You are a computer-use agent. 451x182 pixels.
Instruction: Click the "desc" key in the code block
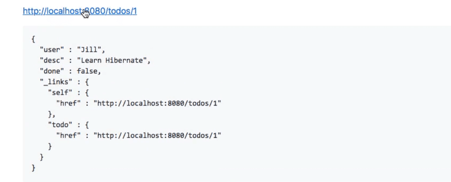[x=52, y=61]
